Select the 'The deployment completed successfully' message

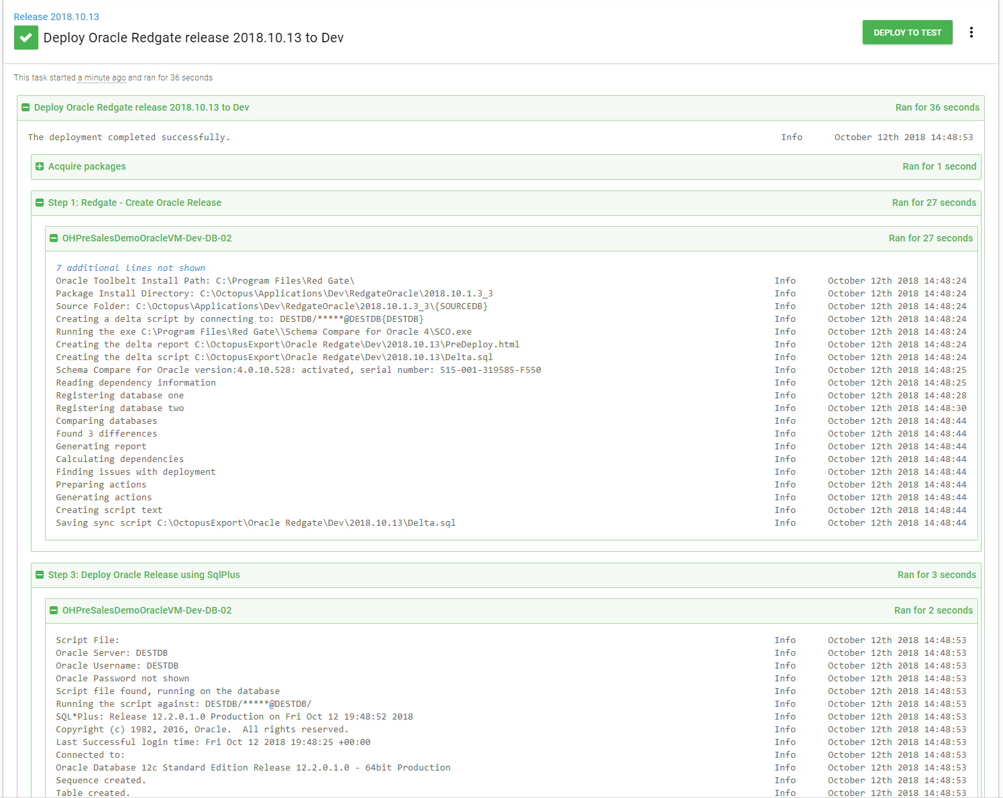pyautogui.click(x=129, y=137)
